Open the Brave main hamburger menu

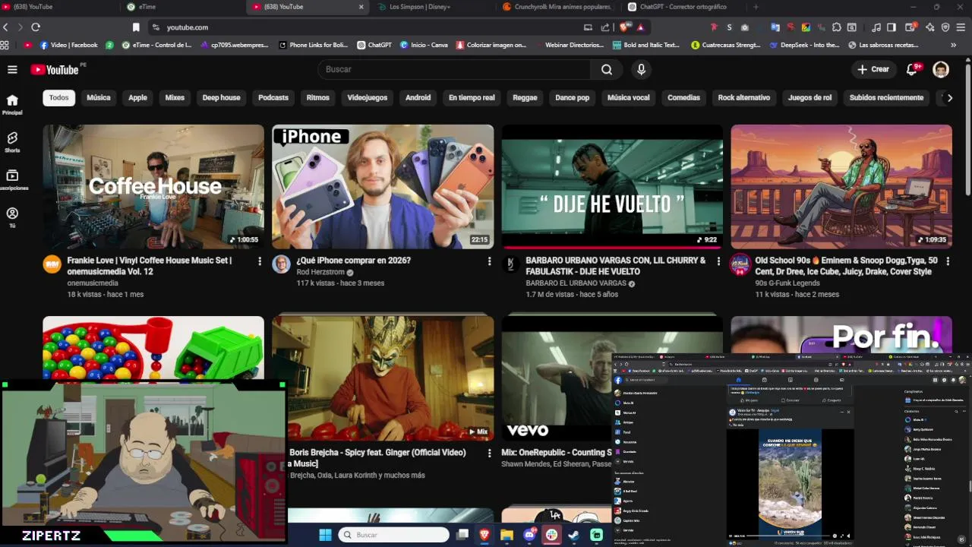(961, 27)
